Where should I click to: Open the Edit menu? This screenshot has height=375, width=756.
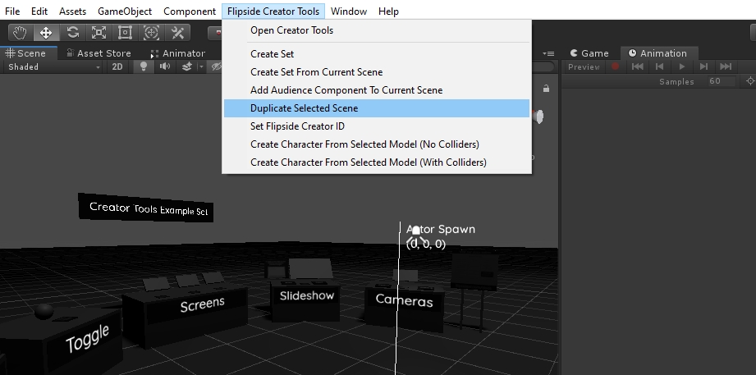click(39, 11)
